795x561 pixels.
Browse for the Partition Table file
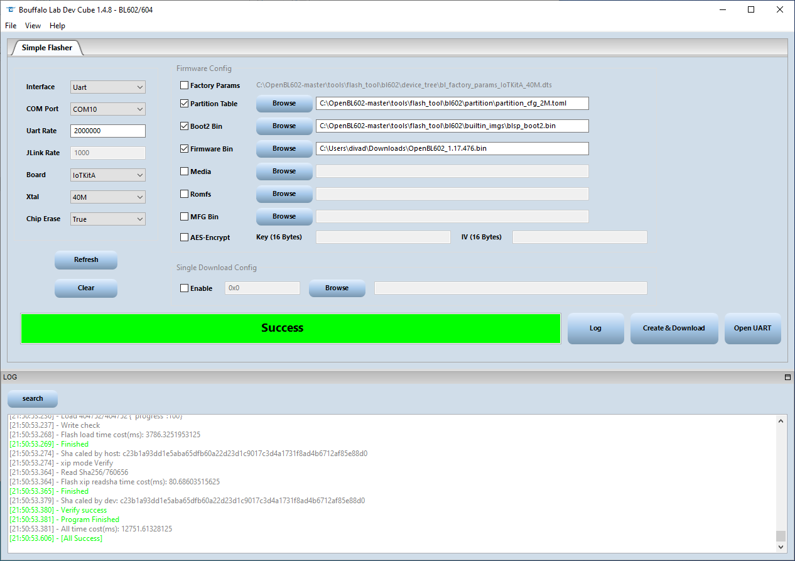click(x=284, y=104)
